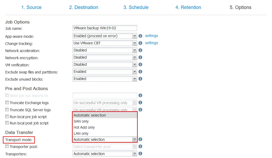Expand the Change tracking dropdown
This screenshot has width=272, height=158.
(105, 43)
